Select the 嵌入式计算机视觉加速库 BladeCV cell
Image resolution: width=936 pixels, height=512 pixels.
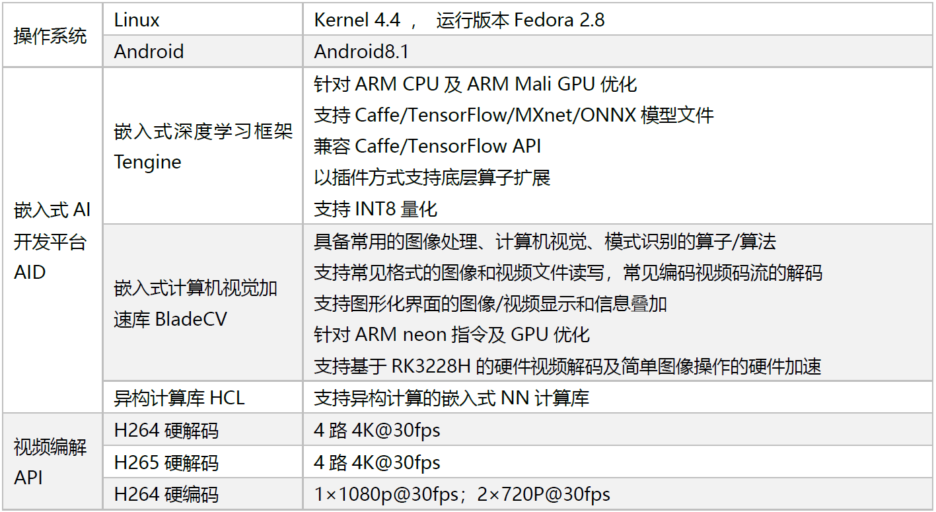[203, 303]
